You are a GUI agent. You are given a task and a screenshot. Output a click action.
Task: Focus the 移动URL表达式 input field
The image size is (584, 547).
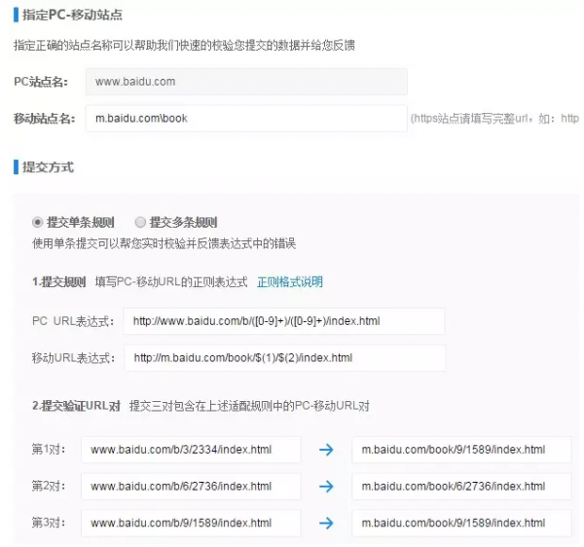[285, 358]
